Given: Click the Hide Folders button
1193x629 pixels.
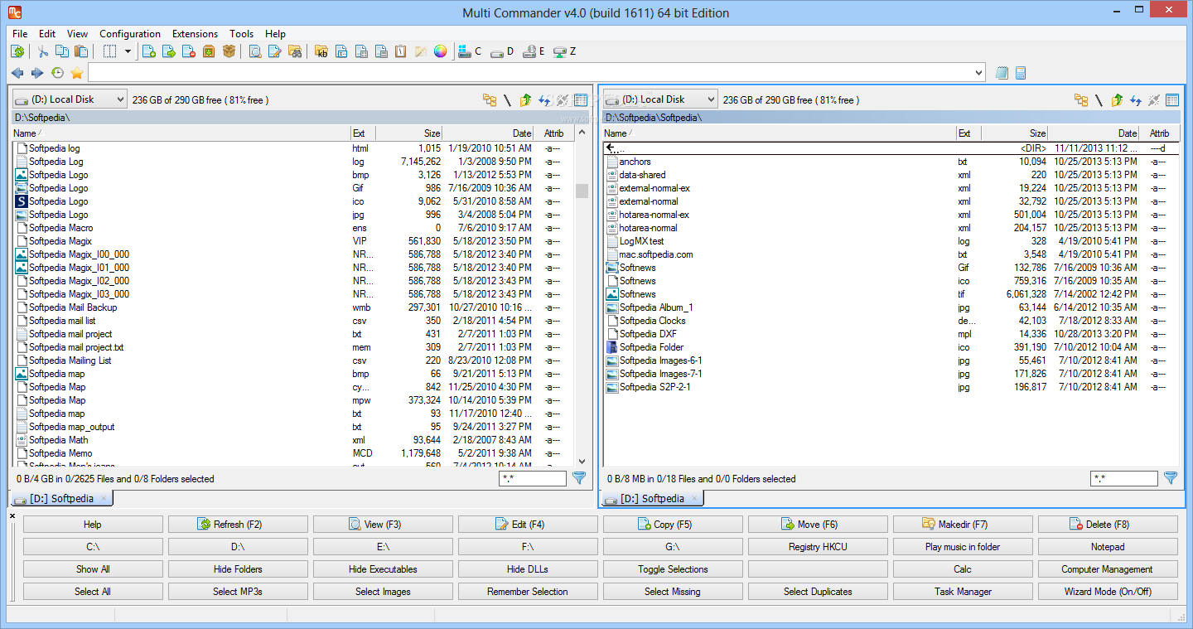Looking at the screenshot, I should pos(238,569).
